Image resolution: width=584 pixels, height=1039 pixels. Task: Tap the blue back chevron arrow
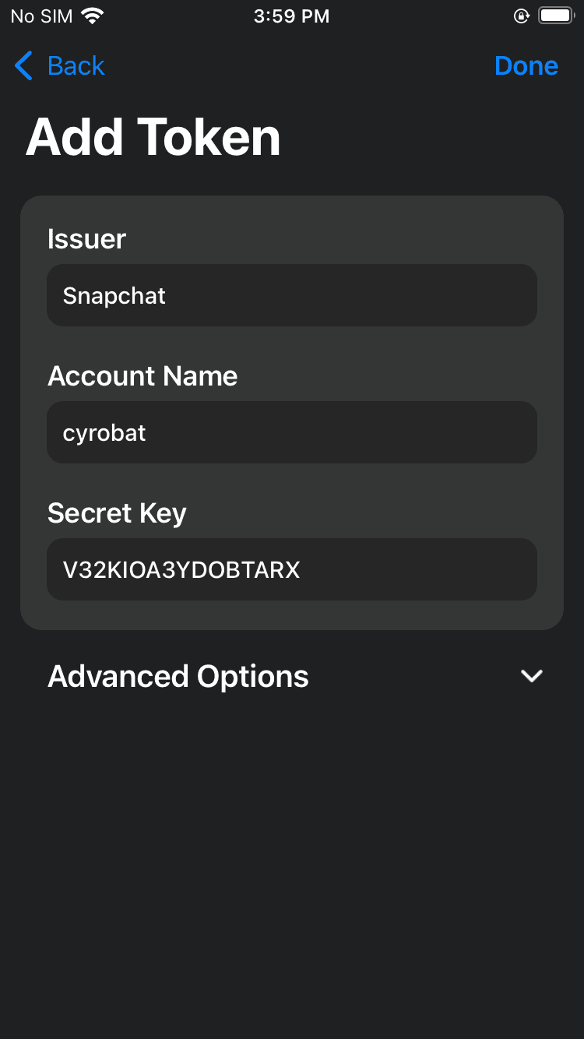[24, 66]
